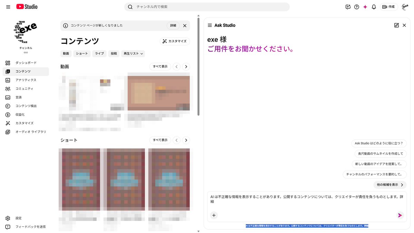Screen dimensions: 414x233
Task: Open the account avatar menu
Action: (x=405, y=7)
